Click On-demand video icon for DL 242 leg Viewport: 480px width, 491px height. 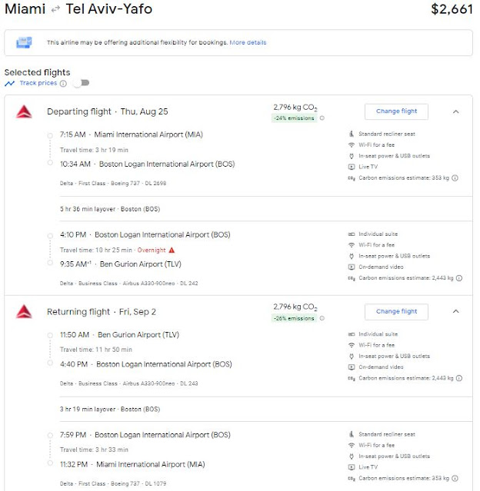click(352, 267)
